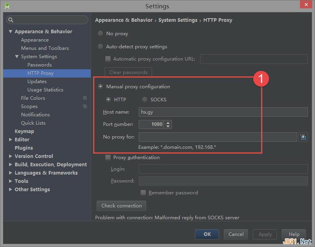Enable the Proxy authentication checkbox
Screen dimensions: 315x247
pyautogui.click(x=108, y=158)
